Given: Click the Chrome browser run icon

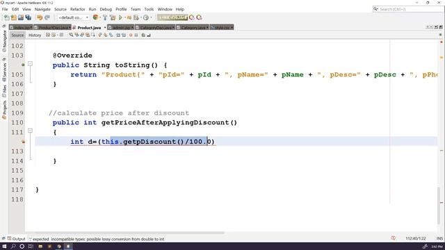Looking at the screenshot, I should pyautogui.click(x=95, y=17).
